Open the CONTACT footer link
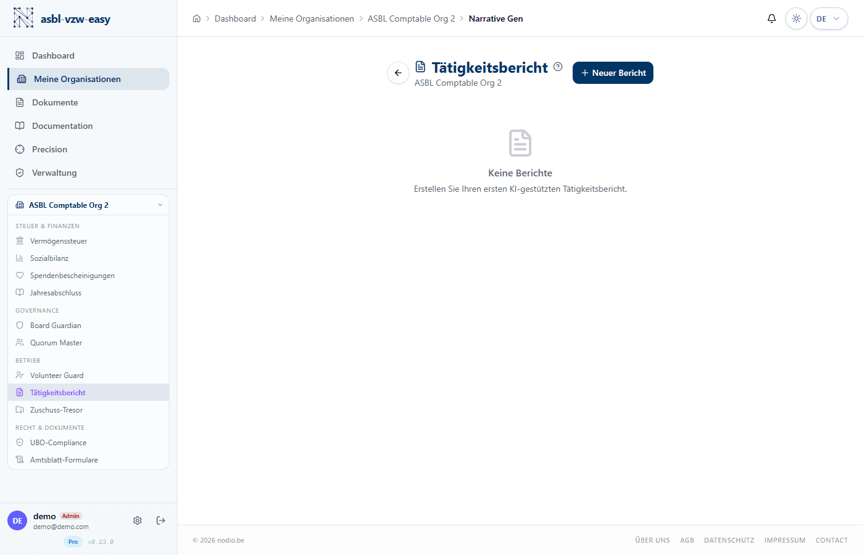 (x=832, y=540)
